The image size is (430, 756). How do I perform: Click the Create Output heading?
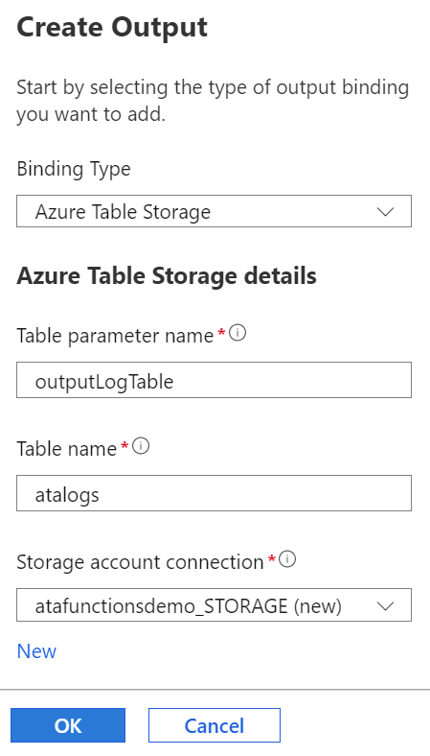(112, 28)
